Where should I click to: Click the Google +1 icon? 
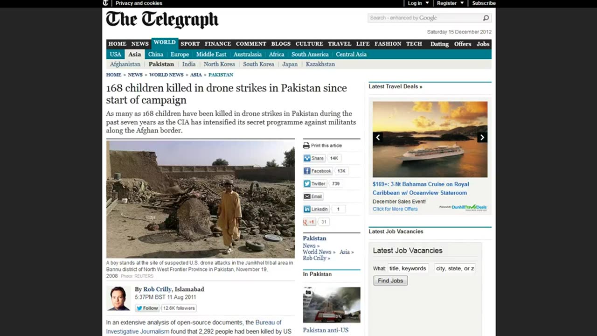(309, 222)
